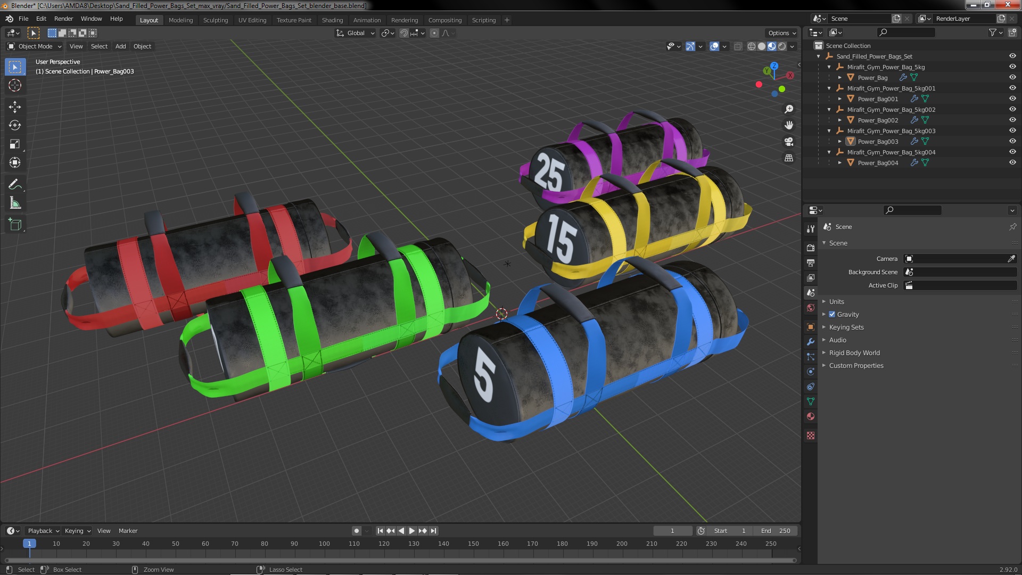Activate the Rotate tool
This screenshot has height=575, width=1022.
click(x=15, y=126)
